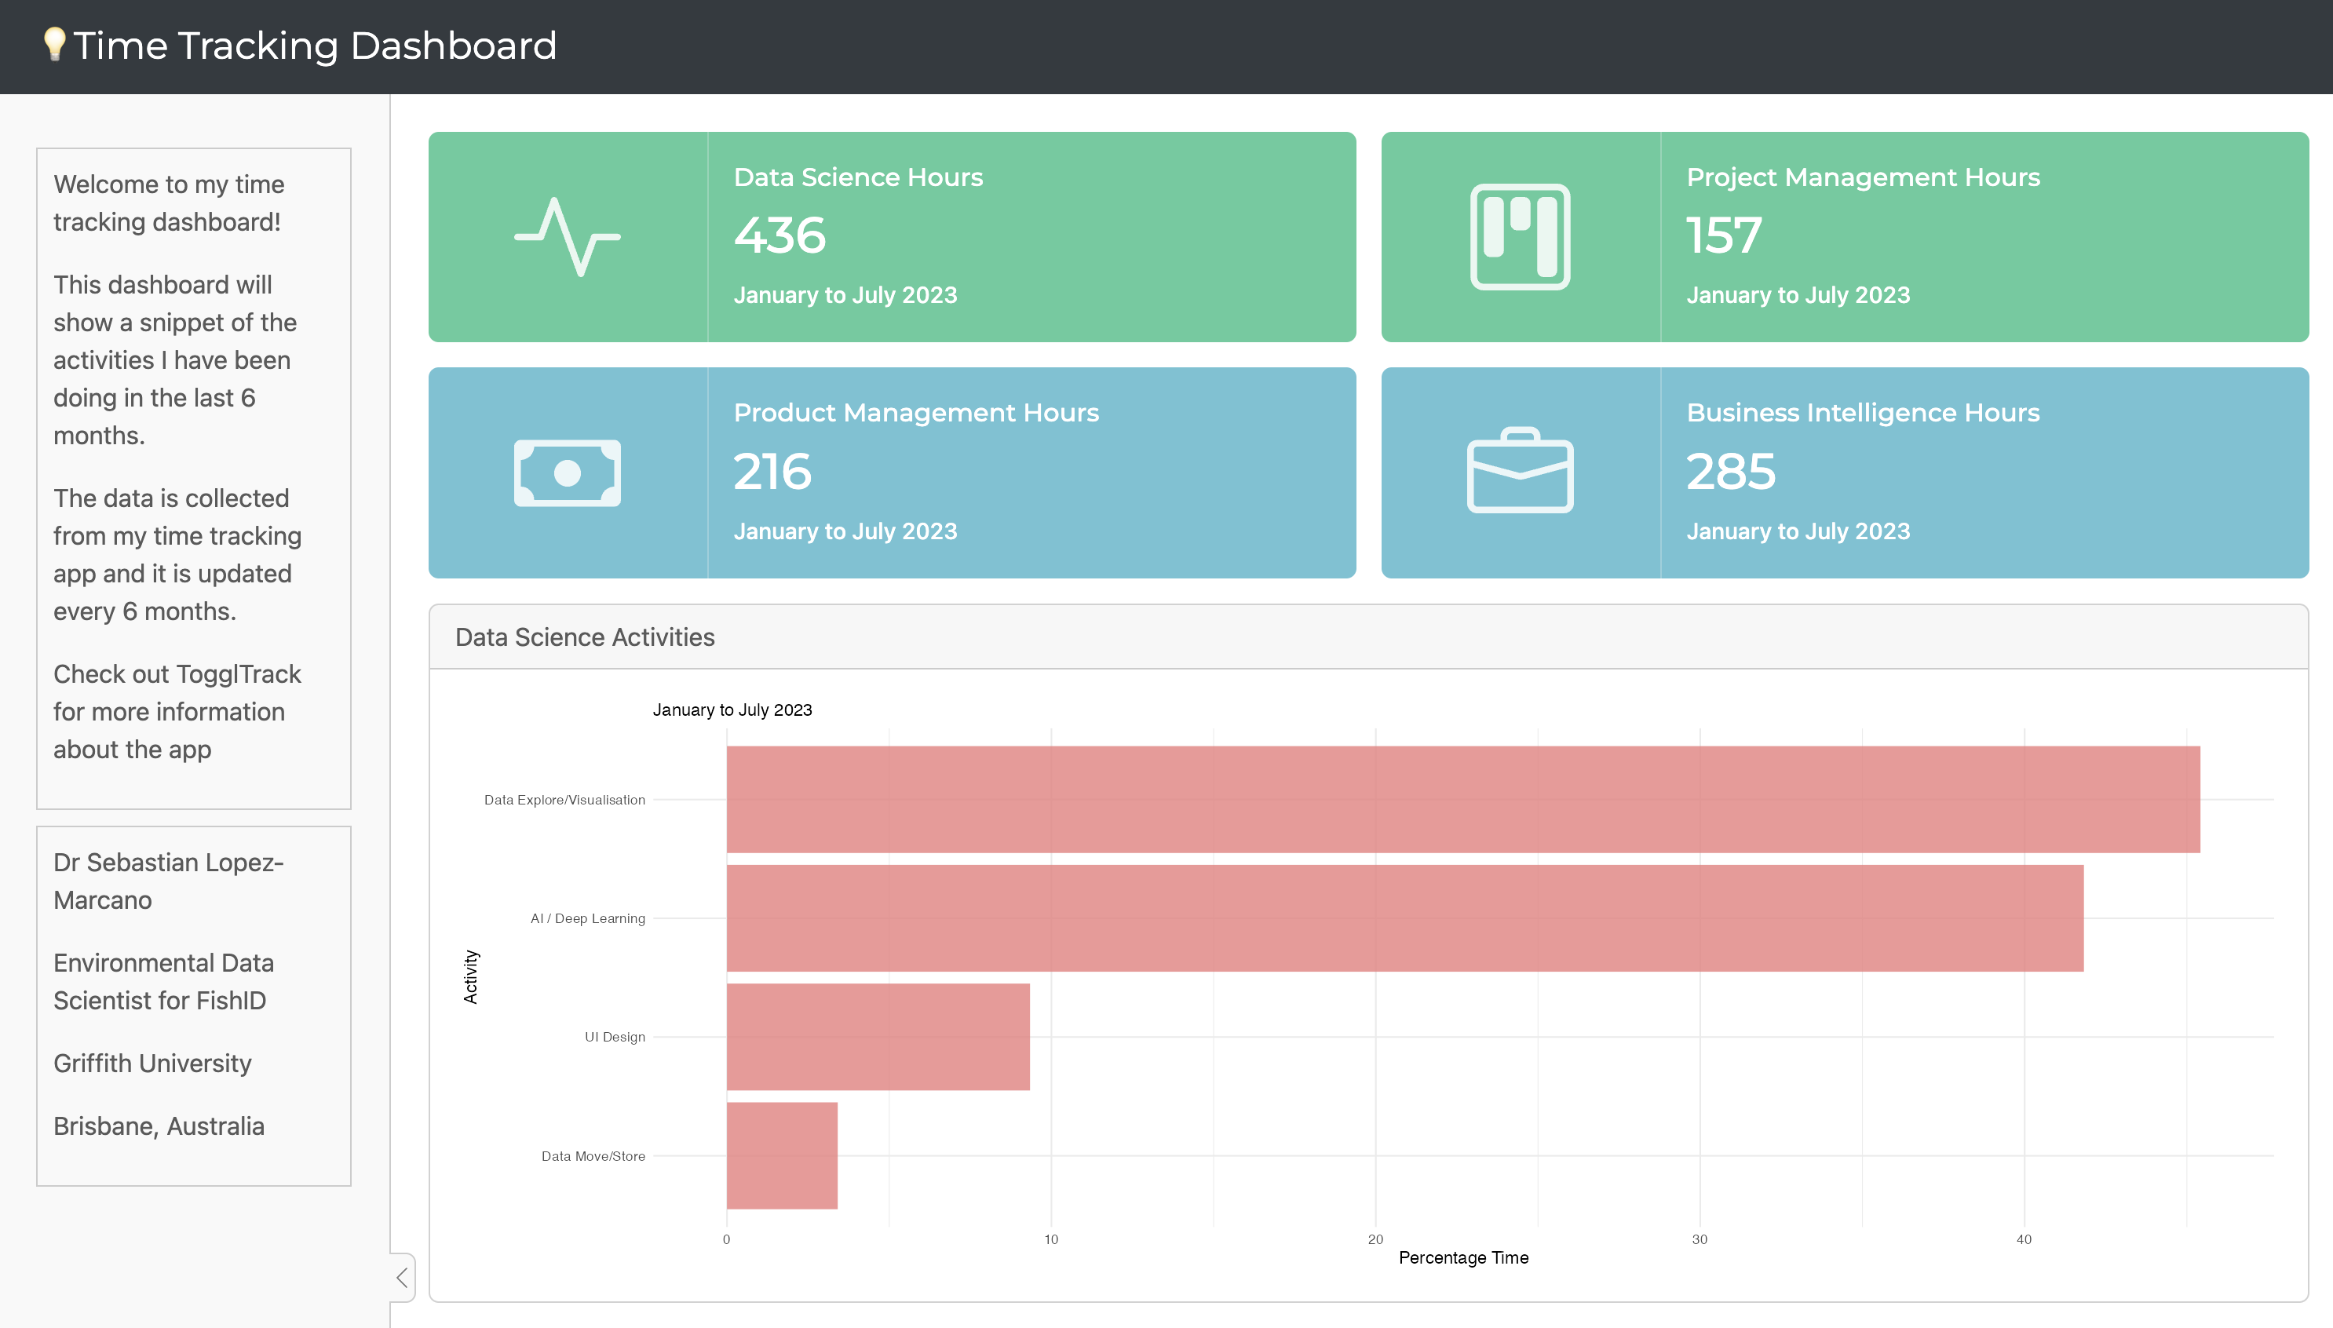The height and width of the screenshot is (1328, 2333).
Task: Select the Product Management Hours value 216
Action: coord(772,472)
